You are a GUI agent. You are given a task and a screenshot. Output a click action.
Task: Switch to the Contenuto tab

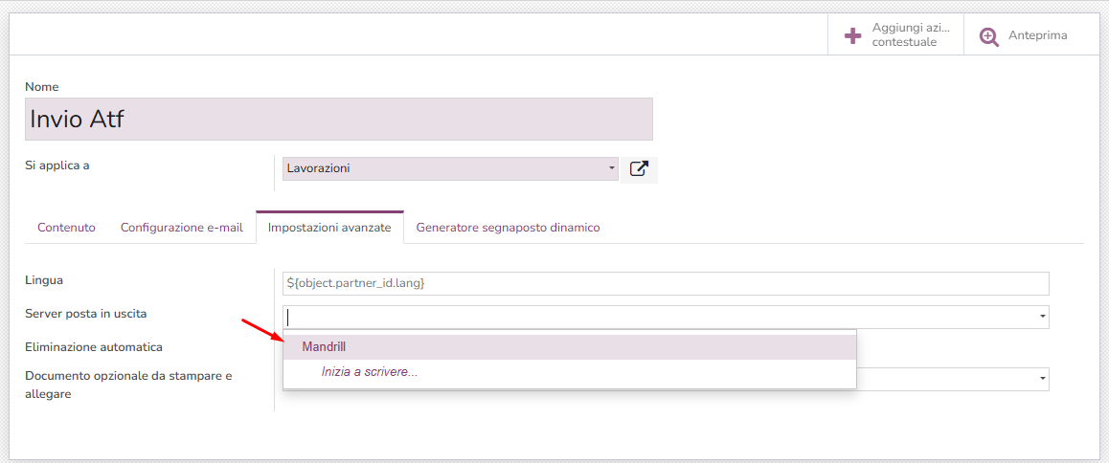pyautogui.click(x=66, y=228)
